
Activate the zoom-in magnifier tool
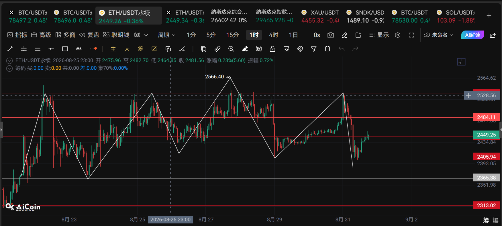pyautogui.click(x=231, y=49)
